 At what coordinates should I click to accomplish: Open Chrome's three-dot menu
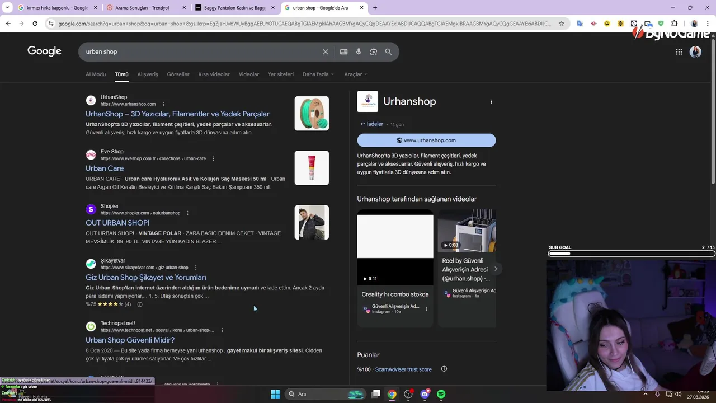708,24
